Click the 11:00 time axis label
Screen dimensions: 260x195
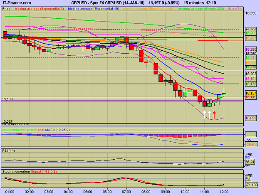click(x=204, y=192)
